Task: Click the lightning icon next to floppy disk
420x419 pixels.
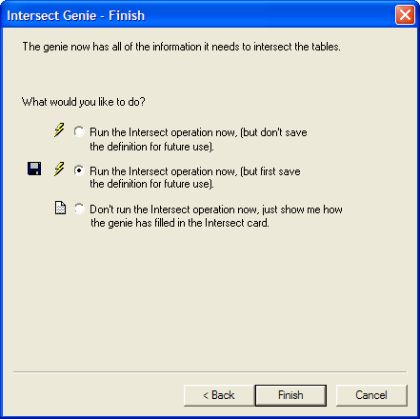Action: (59, 170)
